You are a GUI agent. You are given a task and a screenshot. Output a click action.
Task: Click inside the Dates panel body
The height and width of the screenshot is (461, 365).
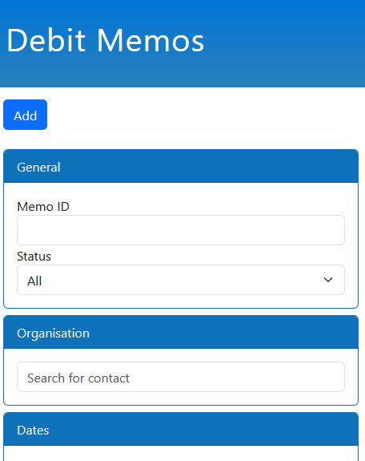(x=181, y=453)
